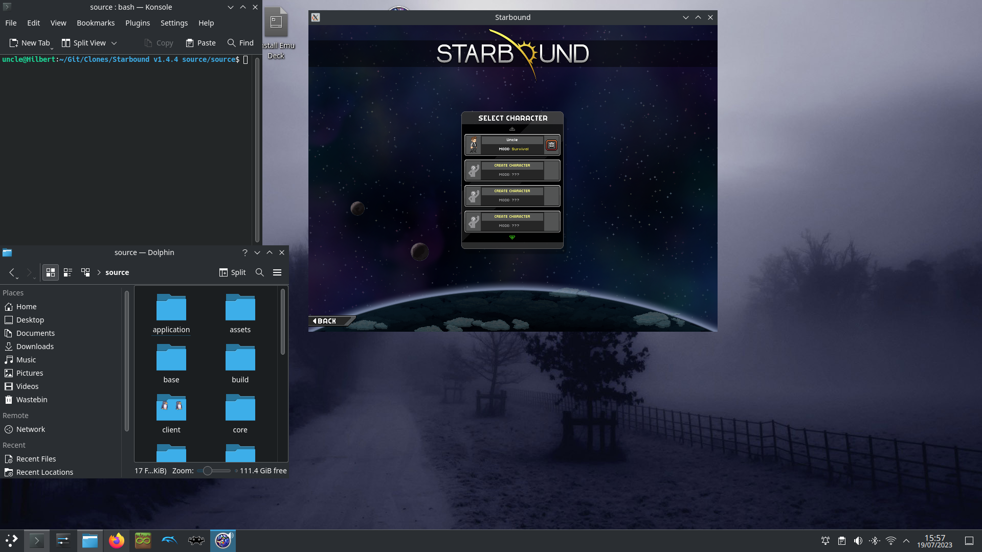Switch Dolphin to details tree view
982x552 pixels.
(85, 272)
